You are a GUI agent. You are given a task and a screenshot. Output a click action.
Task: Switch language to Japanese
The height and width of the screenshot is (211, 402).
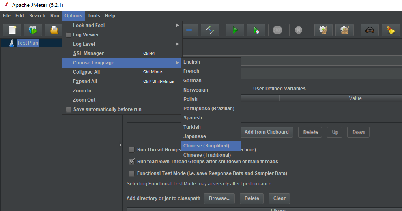click(x=211, y=136)
